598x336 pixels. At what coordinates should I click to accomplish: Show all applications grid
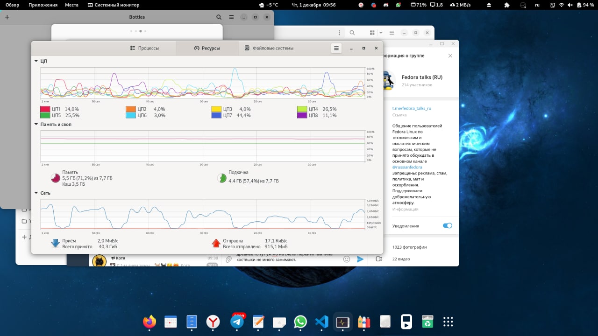pos(448,322)
